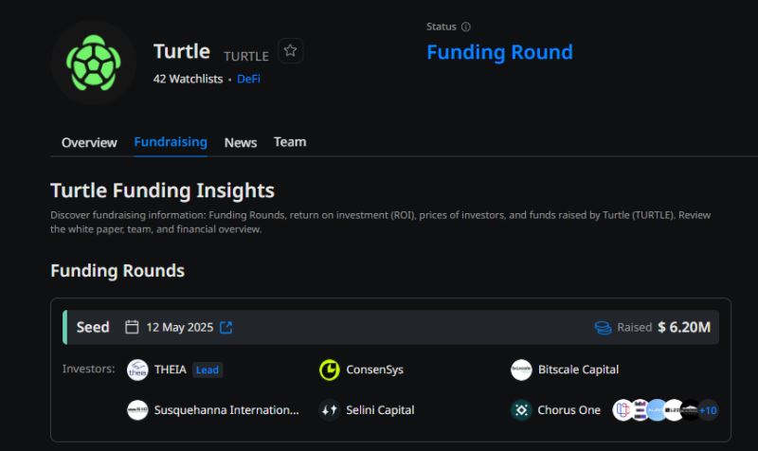
Task: Click the Status info icon
Action: (x=465, y=27)
